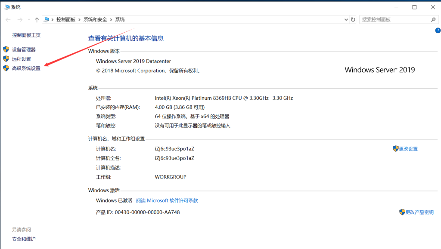The width and height of the screenshot is (441, 249).
Task: Open recent locations dropdown arrow
Action: tap(29, 20)
